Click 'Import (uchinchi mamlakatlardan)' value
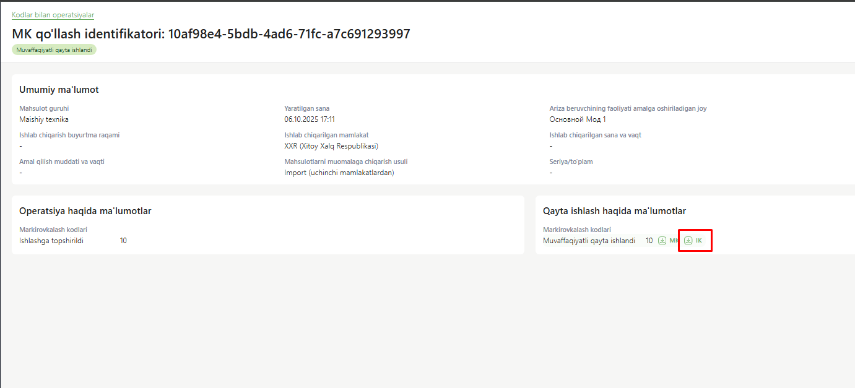855x388 pixels. (x=339, y=173)
